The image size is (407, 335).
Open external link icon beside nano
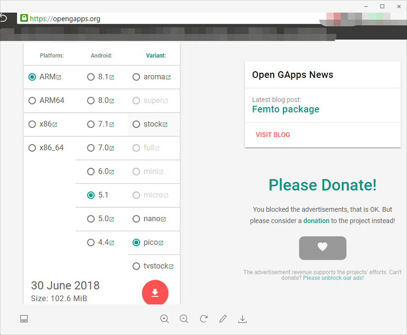point(163,219)
